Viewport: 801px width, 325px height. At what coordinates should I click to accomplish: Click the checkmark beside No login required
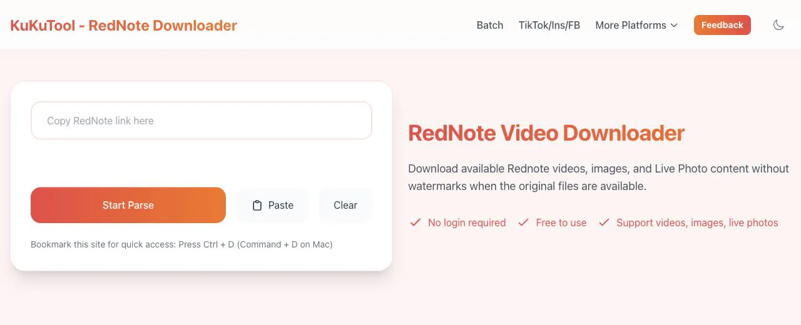tap(415, 222)
